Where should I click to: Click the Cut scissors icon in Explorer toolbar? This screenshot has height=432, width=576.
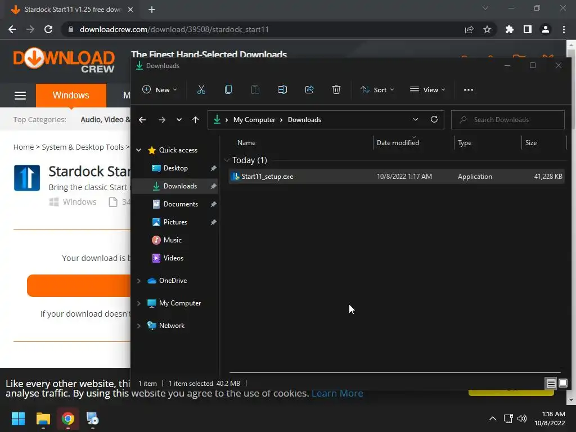201,89
